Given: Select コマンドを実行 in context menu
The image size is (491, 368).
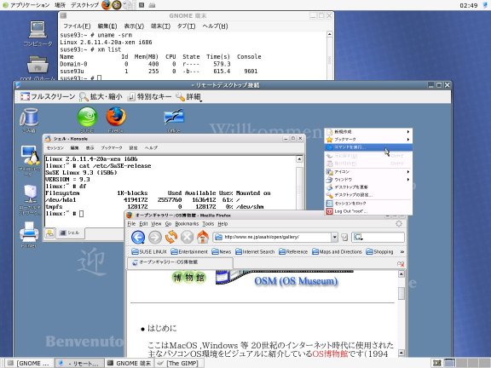Looking at the screenshot, I should tap(368, 147).
